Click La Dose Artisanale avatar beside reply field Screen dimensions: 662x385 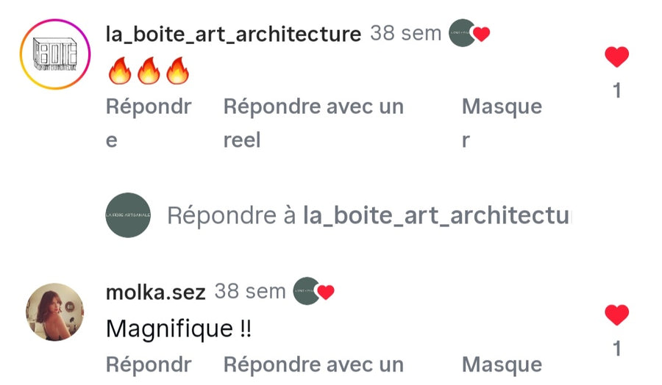point(128,215)
